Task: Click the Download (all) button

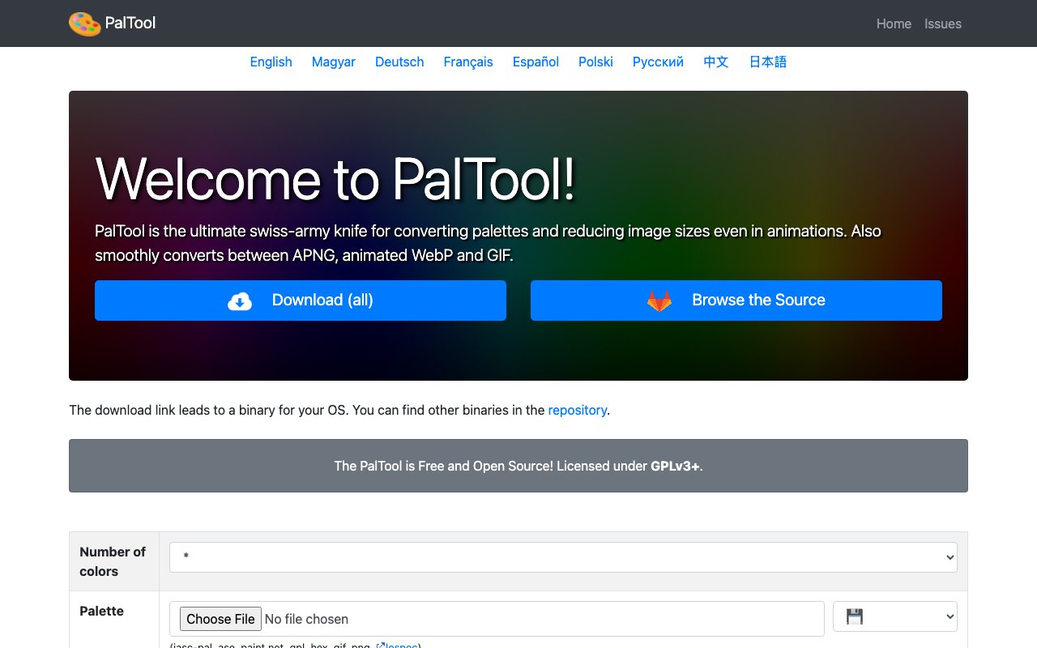Action: [x=301, y=301]
